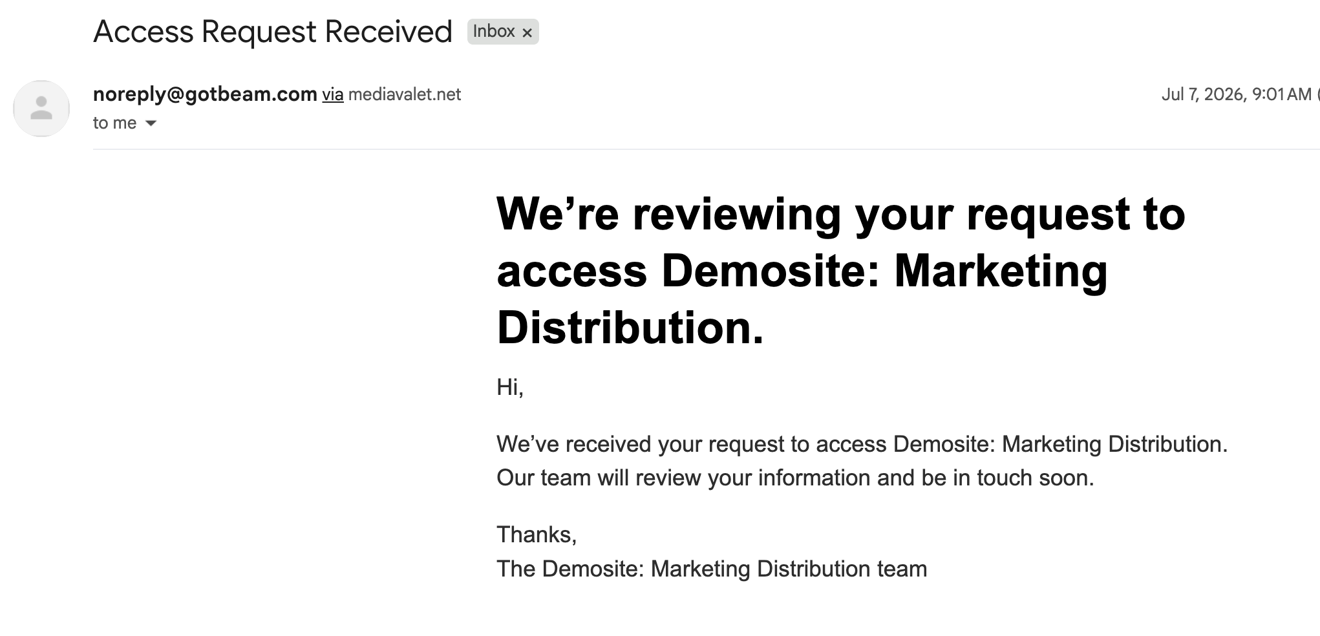Click sender address noreply@gotbeam.com
The height and width of the screenshot is (636, 1320).
point(205,94)
